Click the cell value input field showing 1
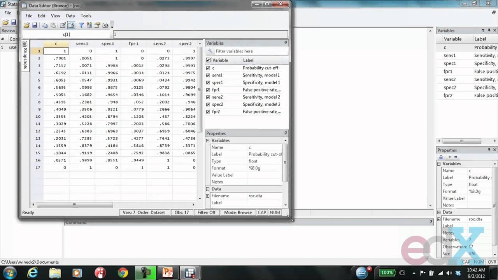This screenshot has width=498, height=280. [x=200, y=34]
